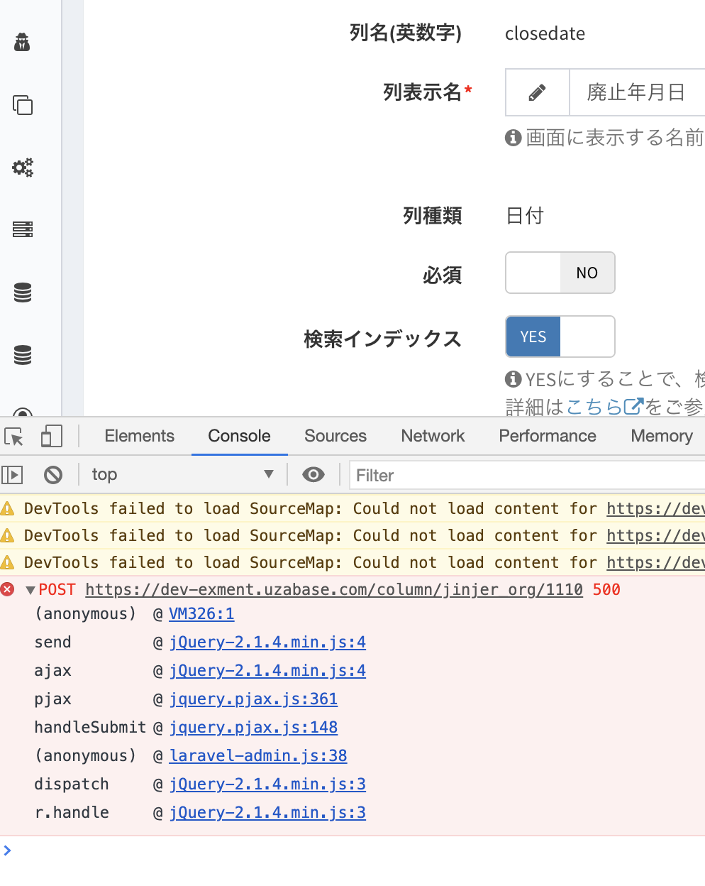This screenshot has width=705, height=886.
Task: Switch to the Performance tab
Action: (x=548, y=436)
